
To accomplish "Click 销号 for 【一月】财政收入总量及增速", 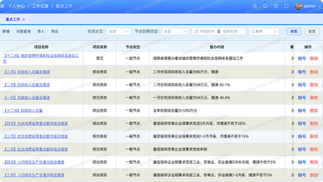I will (302, 98).
